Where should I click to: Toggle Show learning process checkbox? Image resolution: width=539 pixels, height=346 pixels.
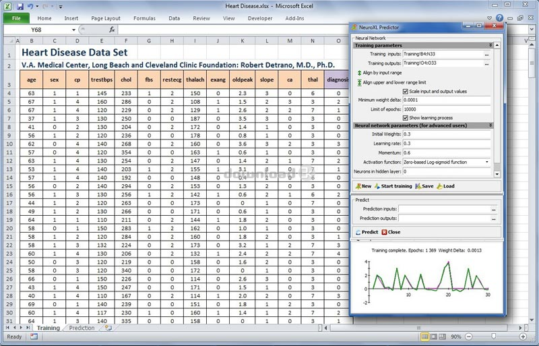pyautogui.click(x=405, y=118)
